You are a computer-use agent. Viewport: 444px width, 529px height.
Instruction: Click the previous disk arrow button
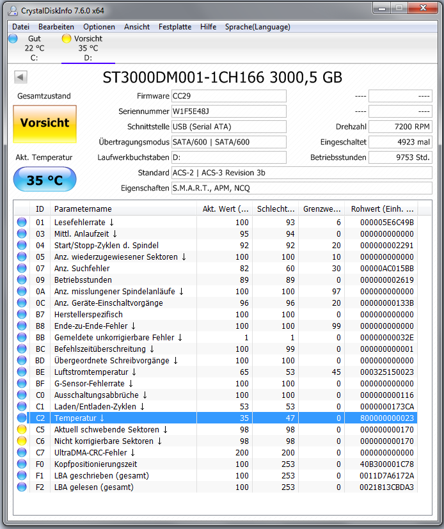pyautogui.click(x=20, y=77)
